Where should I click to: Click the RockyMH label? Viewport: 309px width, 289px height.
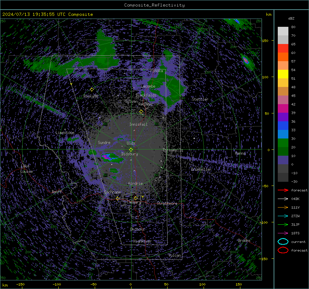91,96
